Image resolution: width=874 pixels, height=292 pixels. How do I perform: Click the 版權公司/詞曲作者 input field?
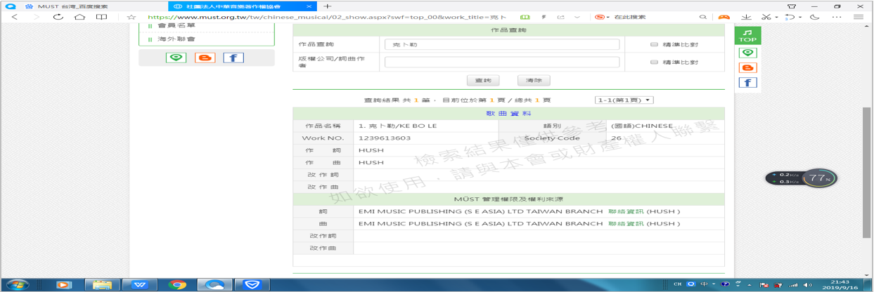(502, 62)
